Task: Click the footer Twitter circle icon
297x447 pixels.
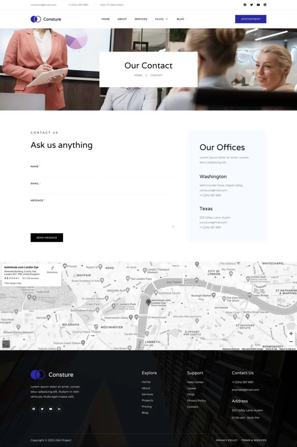Action: 42,409
